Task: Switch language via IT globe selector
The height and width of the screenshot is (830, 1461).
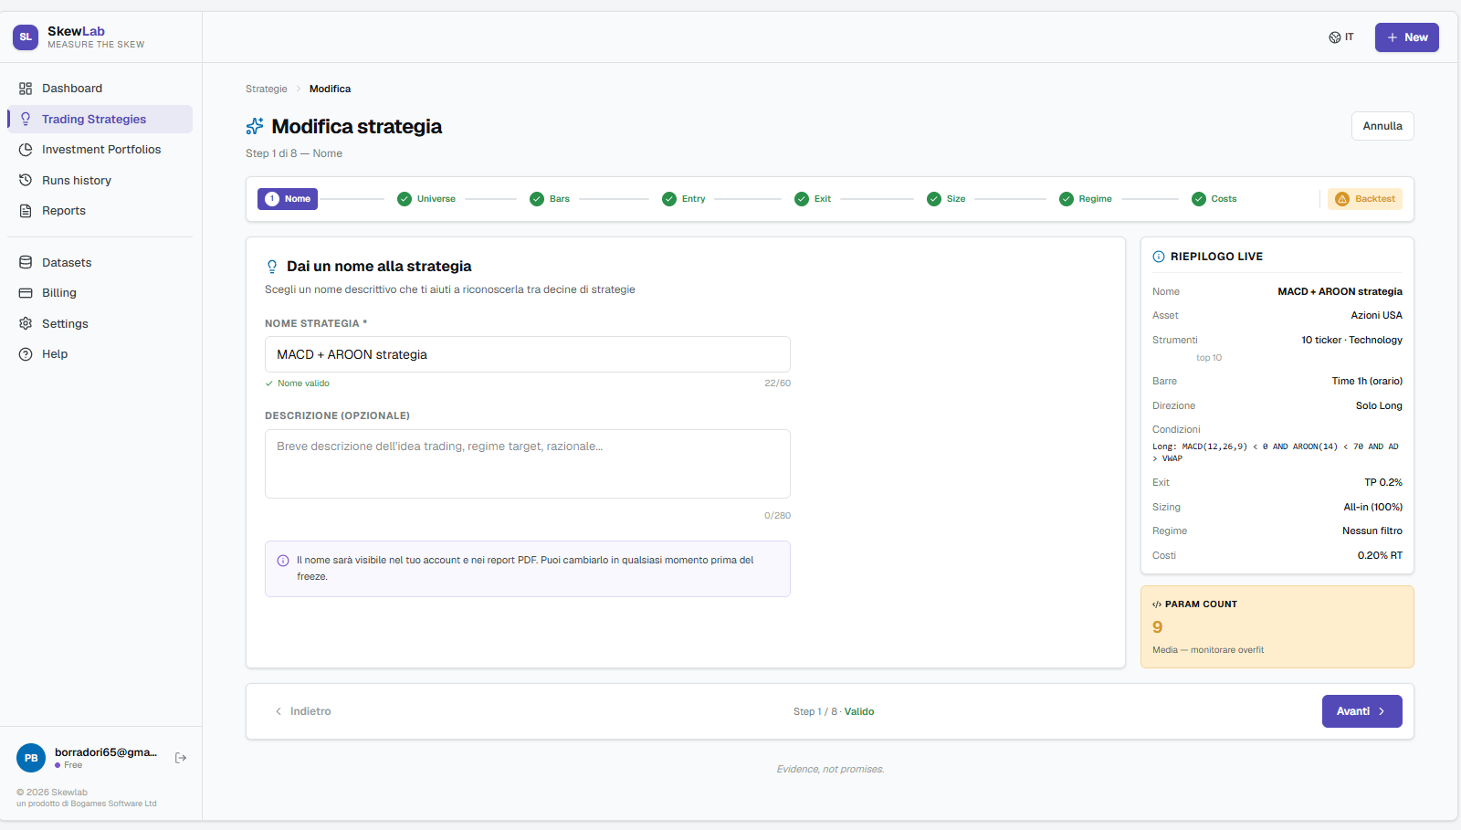Action: click(1341, 37)
